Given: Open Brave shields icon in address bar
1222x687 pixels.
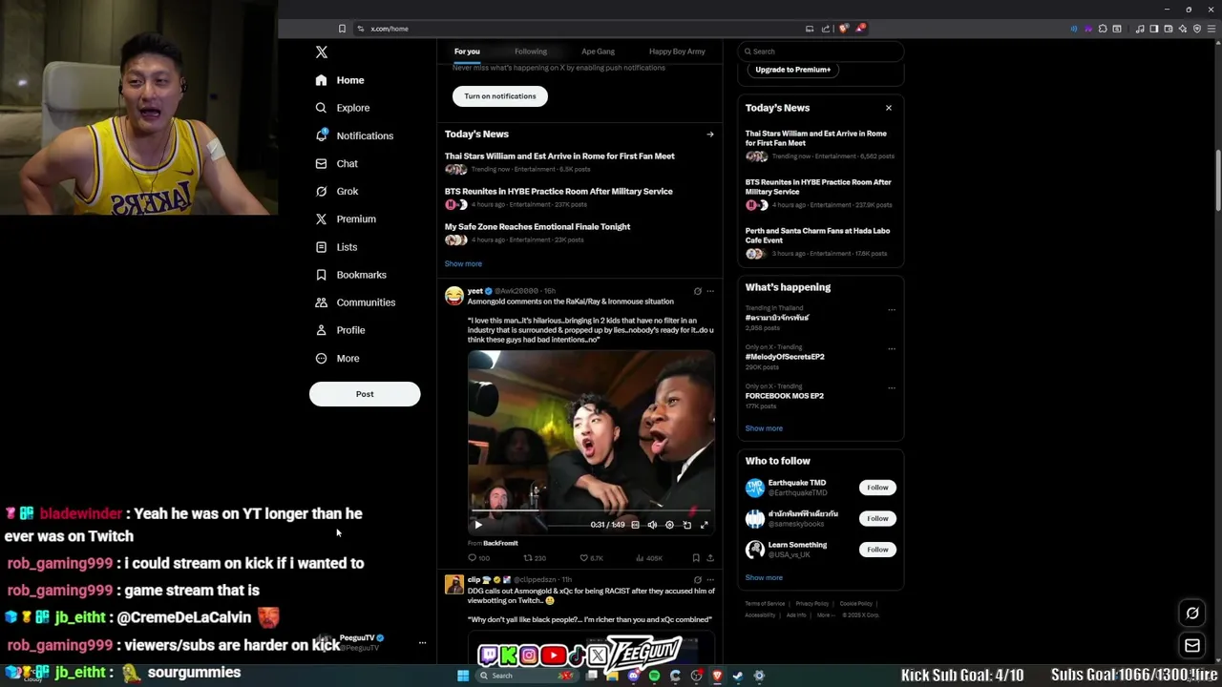Looking at the screenshot, I should [x=843, y=29].
